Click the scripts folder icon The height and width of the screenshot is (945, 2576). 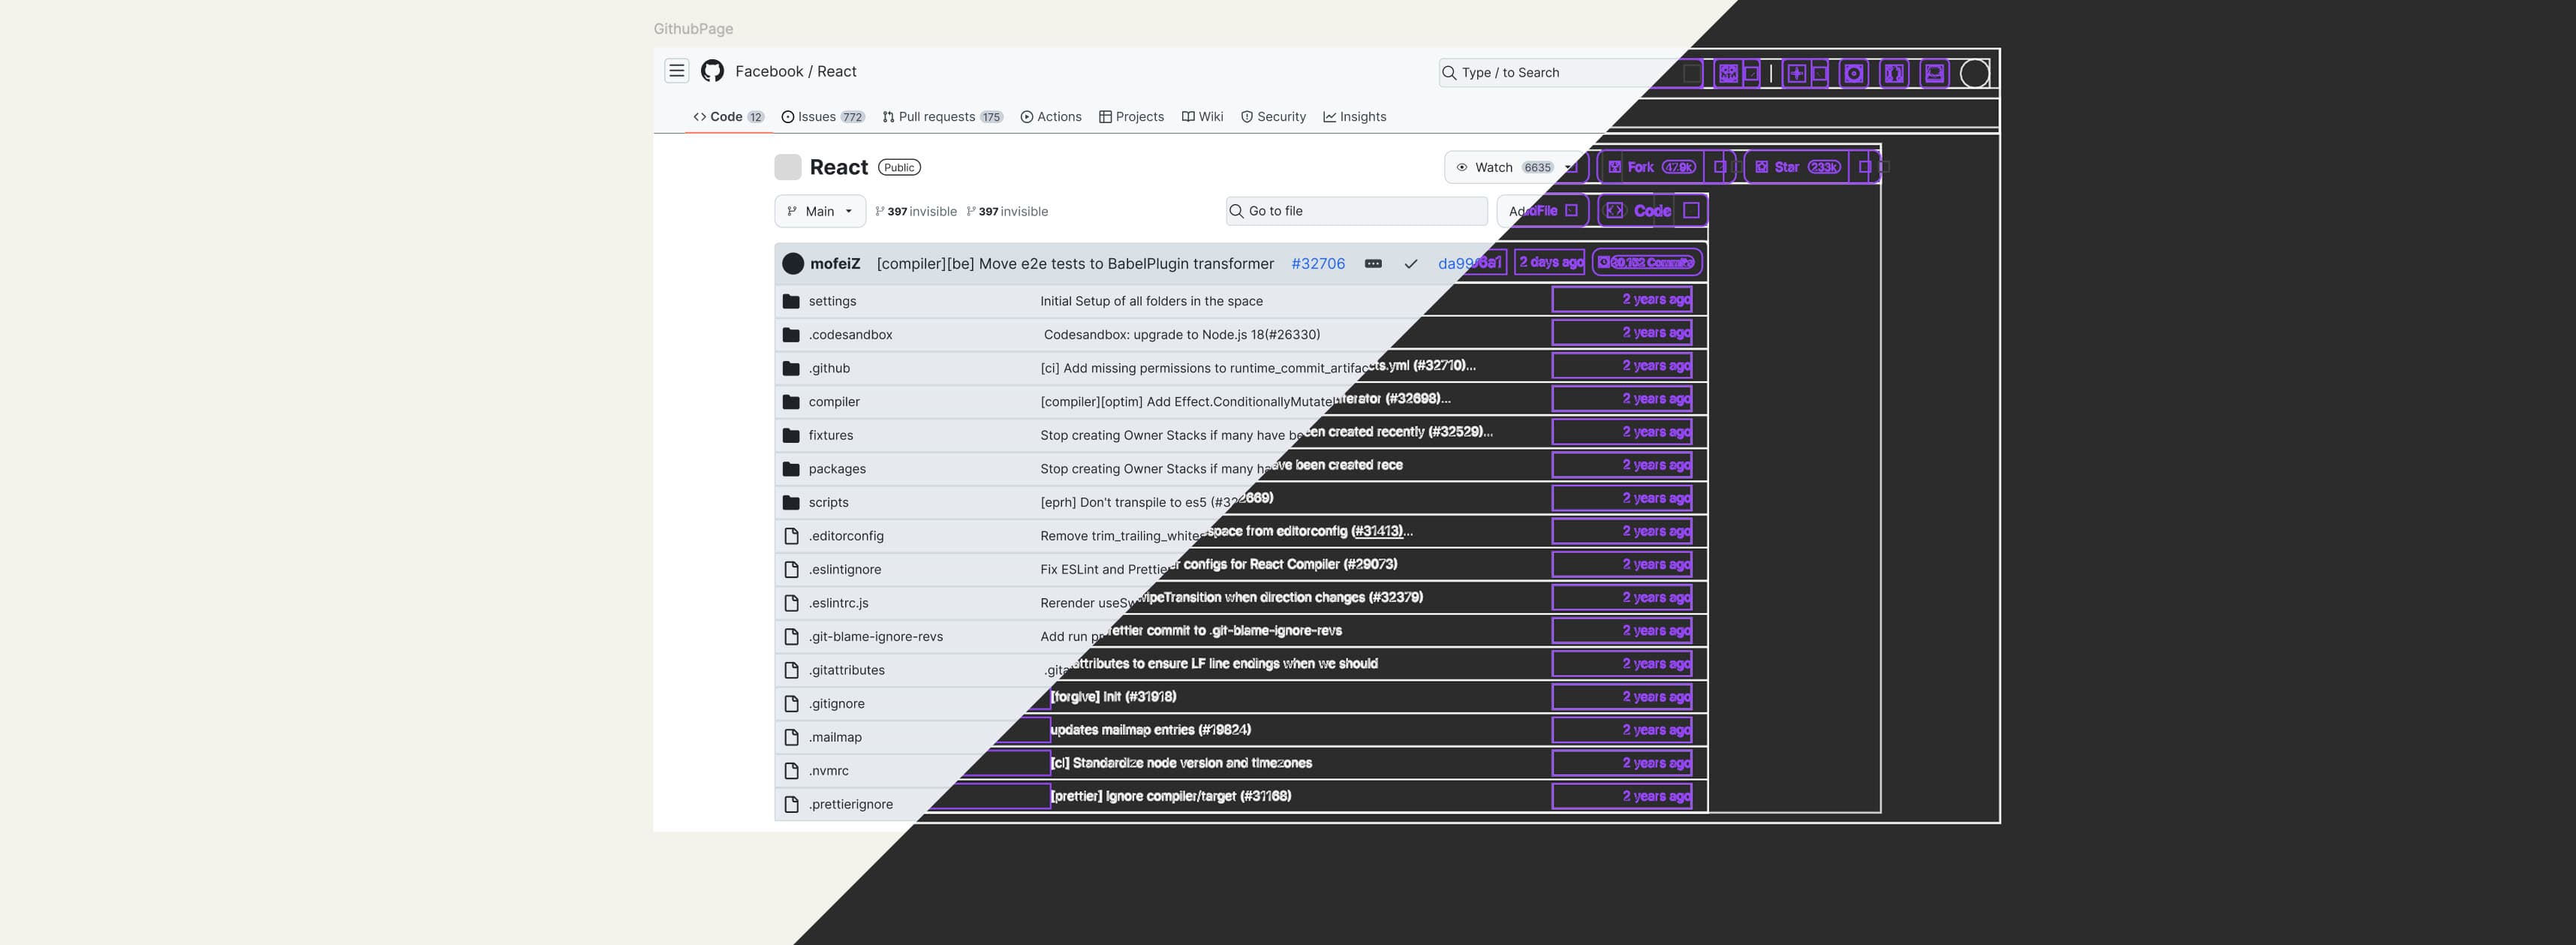tap(791, 502)
